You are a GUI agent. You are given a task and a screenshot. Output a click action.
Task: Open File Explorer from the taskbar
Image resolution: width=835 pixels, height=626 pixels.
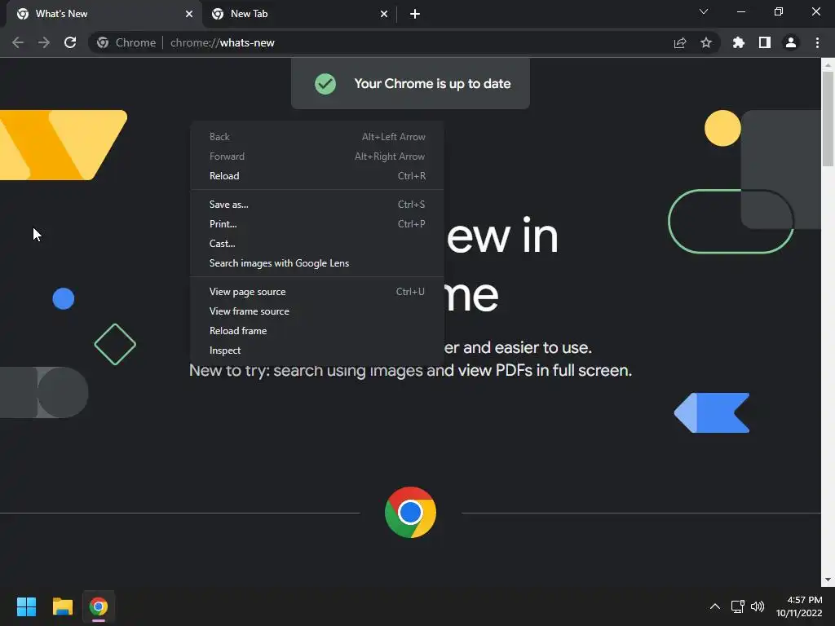click(62, 606)
